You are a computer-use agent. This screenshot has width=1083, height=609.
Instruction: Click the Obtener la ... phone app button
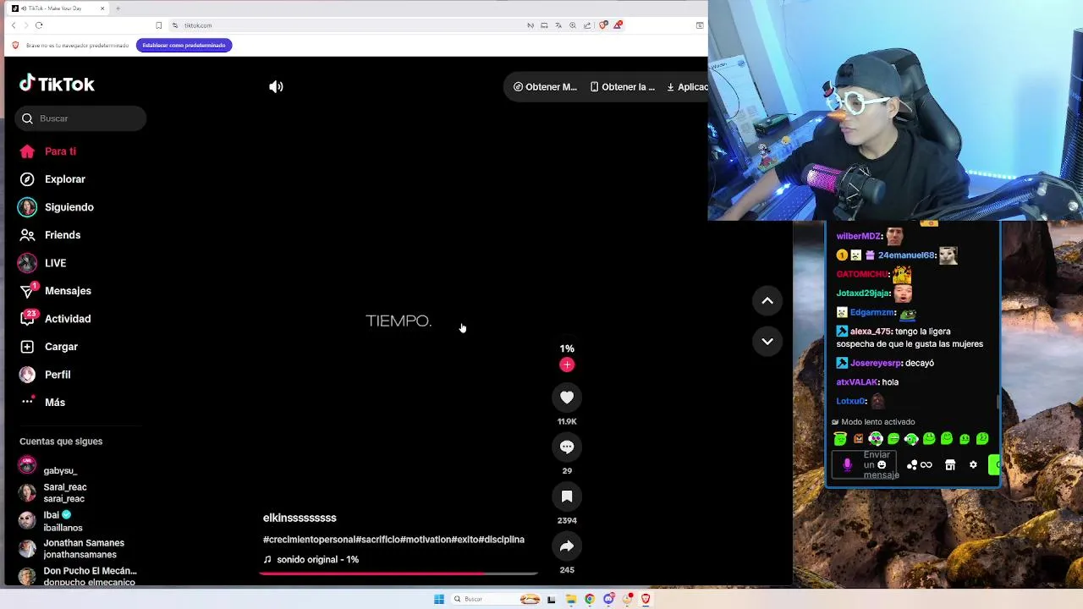point(623,87)
